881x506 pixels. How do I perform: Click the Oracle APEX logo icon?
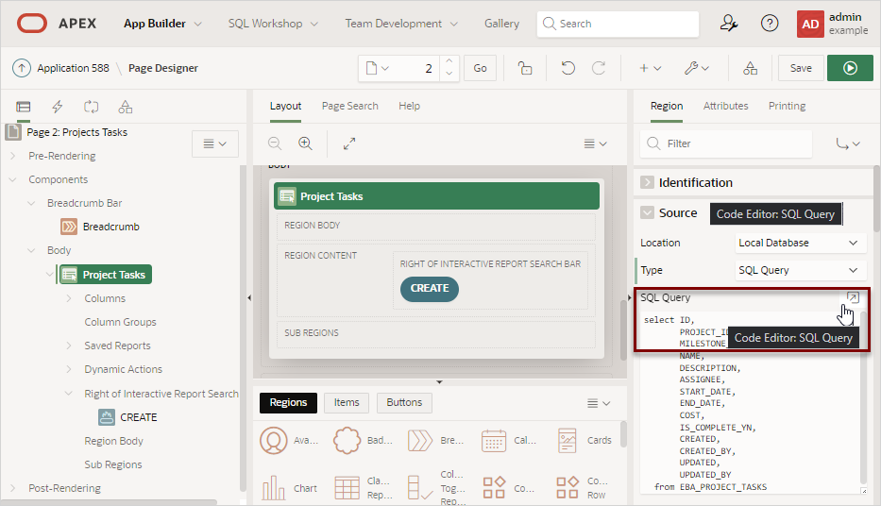click(32, 24)
